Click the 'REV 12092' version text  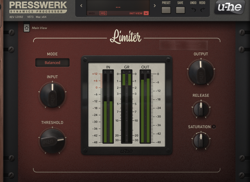click(16, 17)
